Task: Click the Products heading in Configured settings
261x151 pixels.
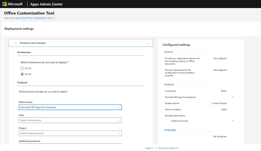Action: [169, 84]
